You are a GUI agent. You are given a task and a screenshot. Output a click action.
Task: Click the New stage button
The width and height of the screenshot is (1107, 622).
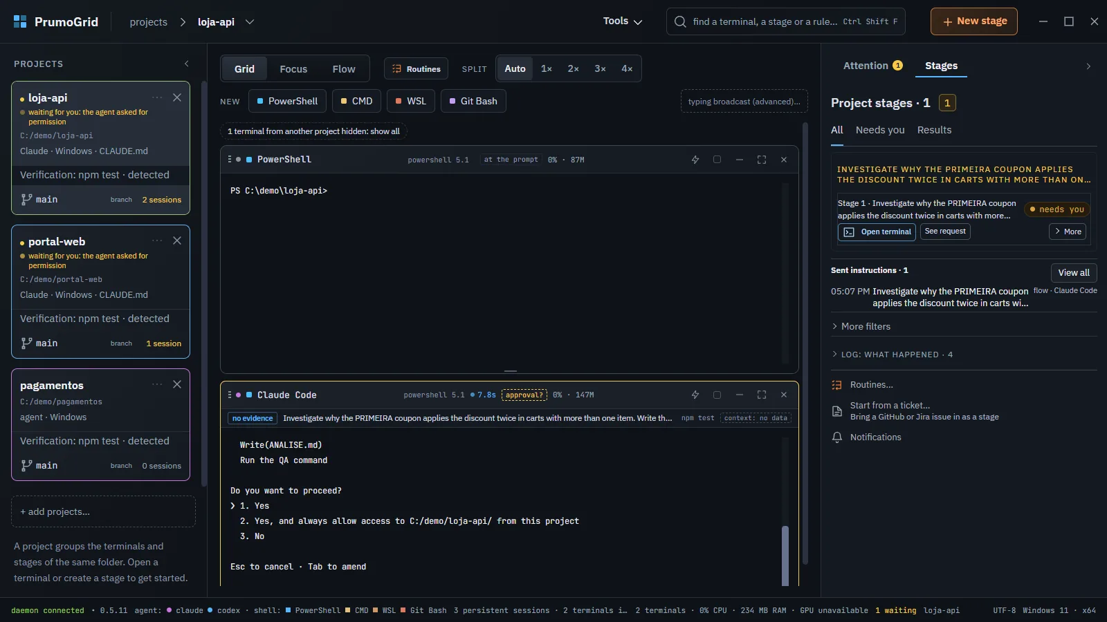point(974,21)
